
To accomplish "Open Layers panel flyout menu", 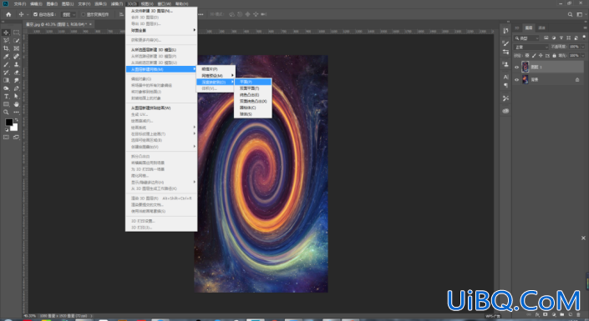I will pyautogui.click(x=585, y=28).
